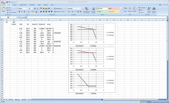Click the Merge & Center button

point(60,12)
